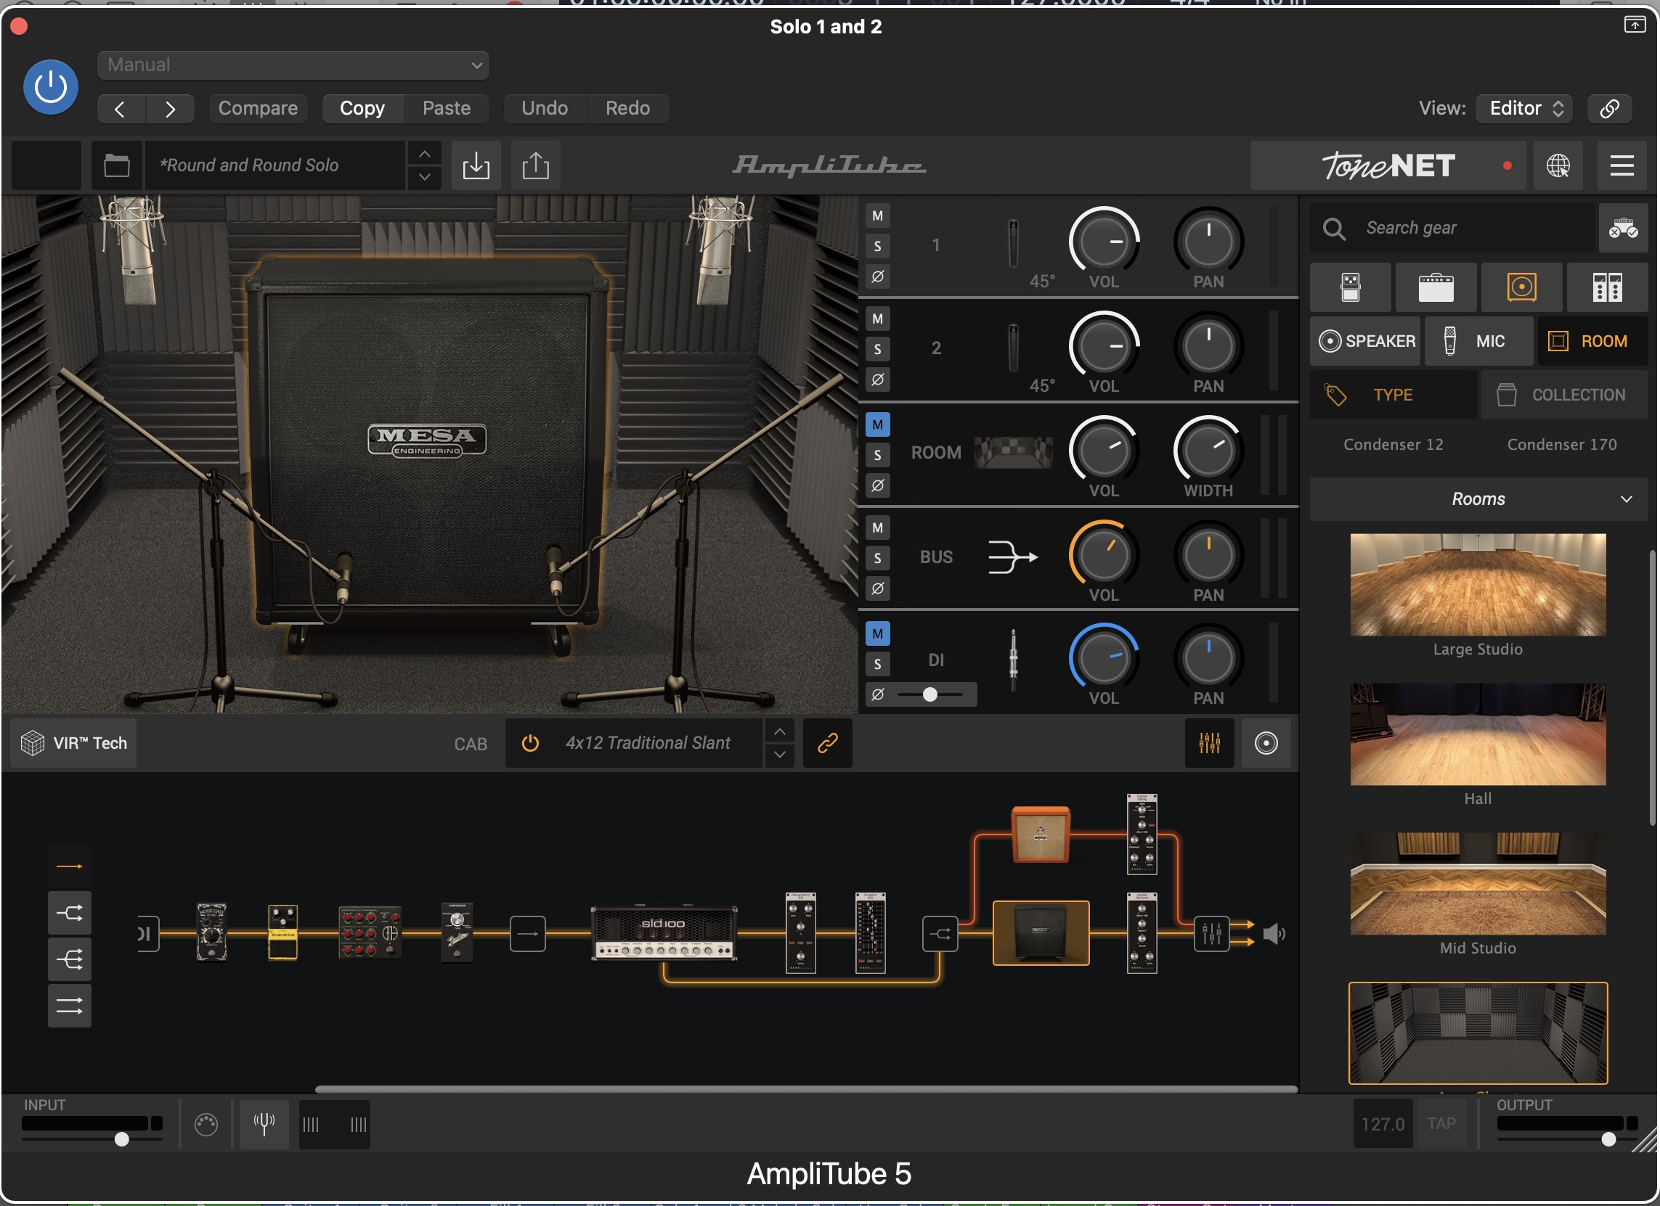This screenshot has height=1206, width=1660.
Task: Unmute the ROOM channel
Action: (x=878, y=425)
